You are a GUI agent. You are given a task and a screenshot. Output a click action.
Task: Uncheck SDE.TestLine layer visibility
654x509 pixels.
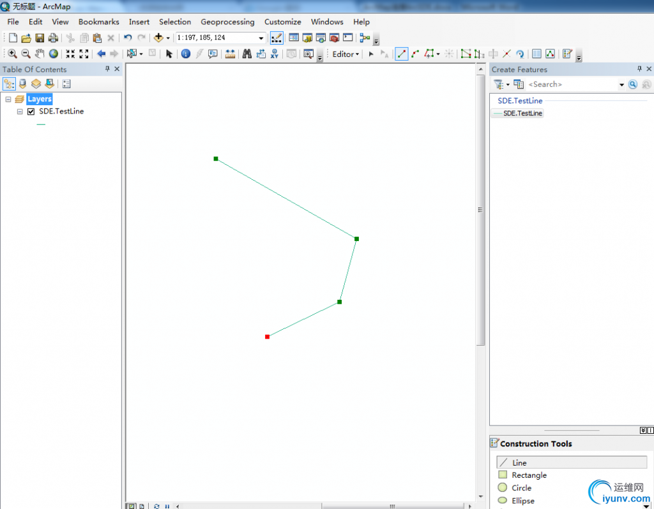coord(31,112)
